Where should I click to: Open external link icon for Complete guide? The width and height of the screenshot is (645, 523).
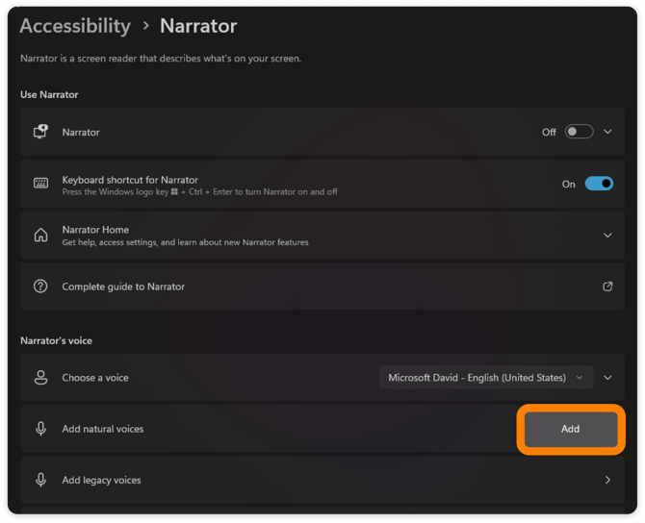click(x=607, y=286)
